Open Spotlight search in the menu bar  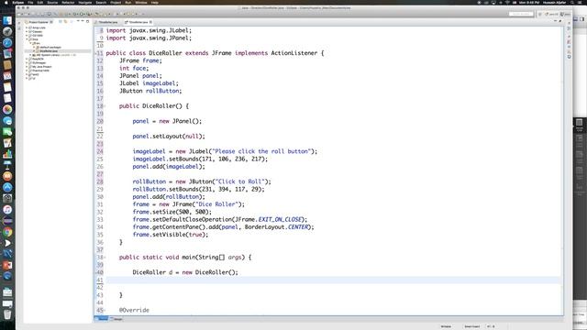pos(572,3)
